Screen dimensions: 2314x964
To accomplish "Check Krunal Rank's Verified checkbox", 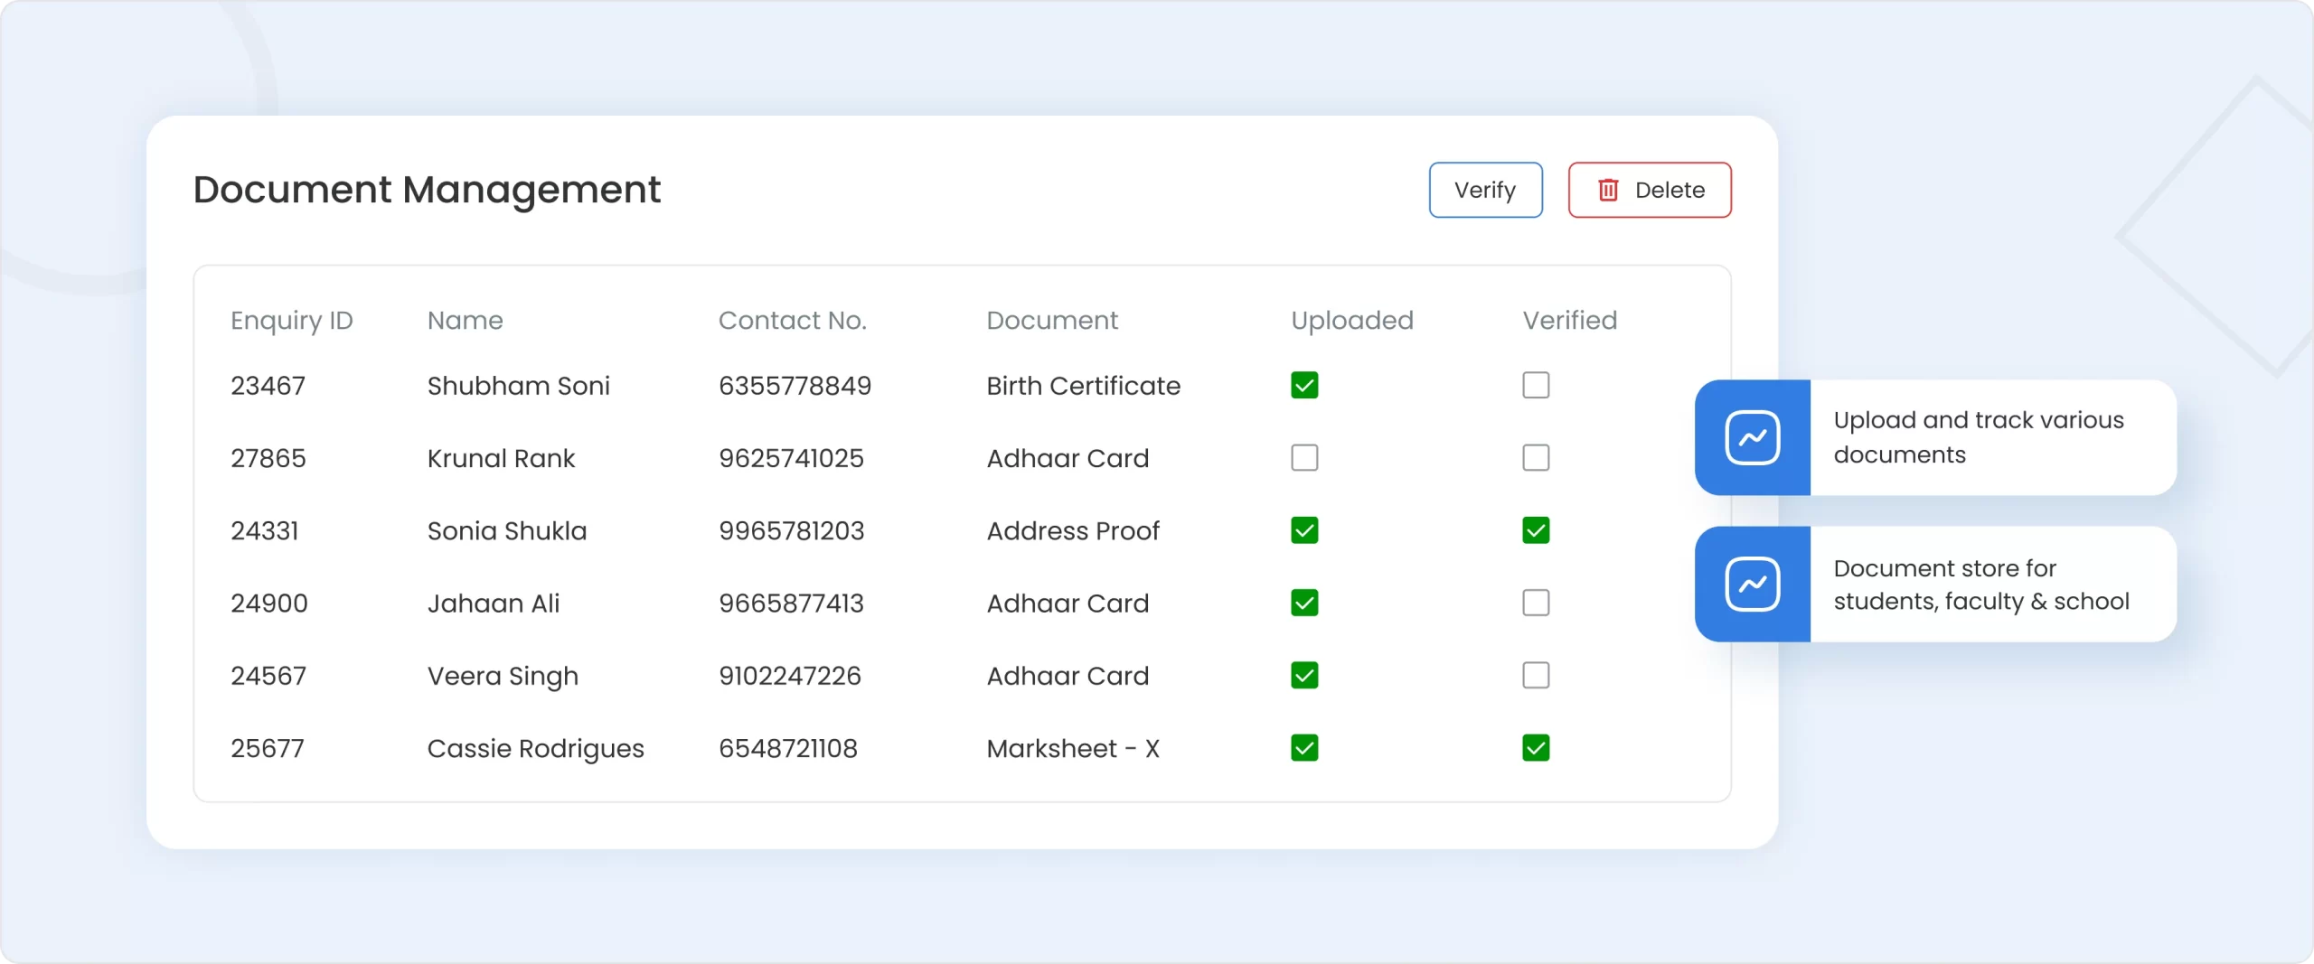I will pyautogui.click(x=1535, y=458).
